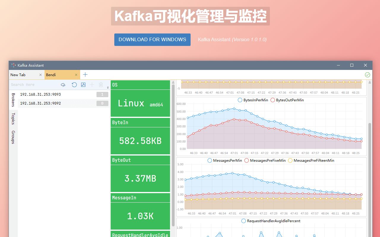Click the green status check icon

368,75
